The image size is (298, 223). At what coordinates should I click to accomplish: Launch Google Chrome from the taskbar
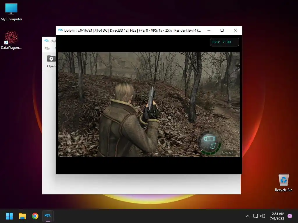(x=35, y=216)
